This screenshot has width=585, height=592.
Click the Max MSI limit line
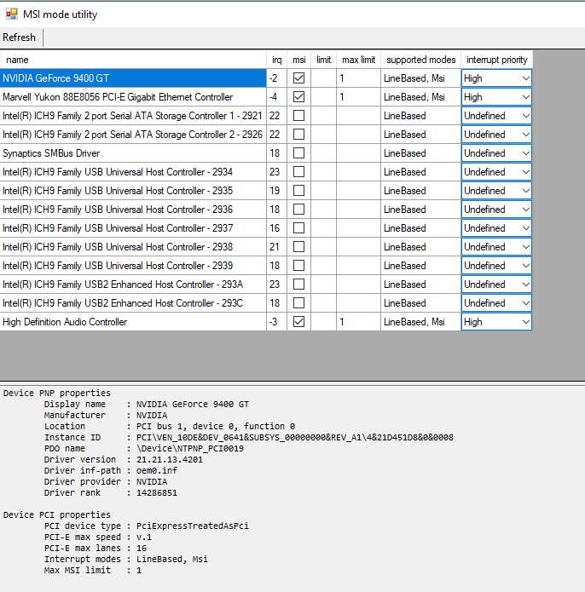click(93, 570)
